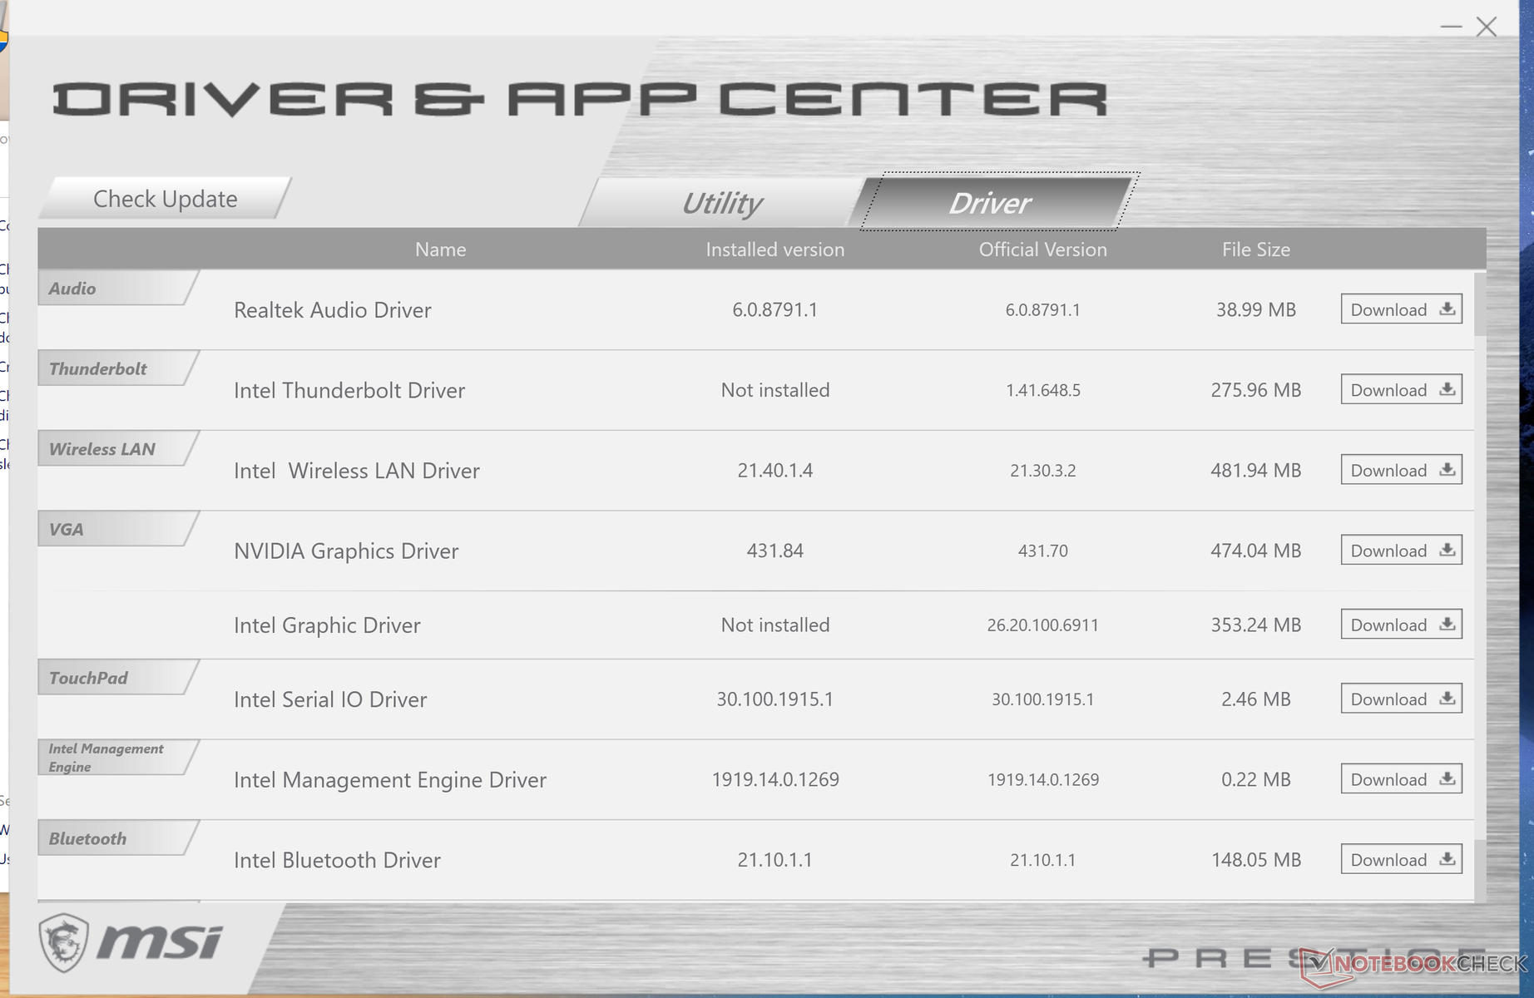The height and width of the screenshot is (998, 1534).
Task: Click the Official Version column header
Action: pyautogui.click(x=1042, y=249)
